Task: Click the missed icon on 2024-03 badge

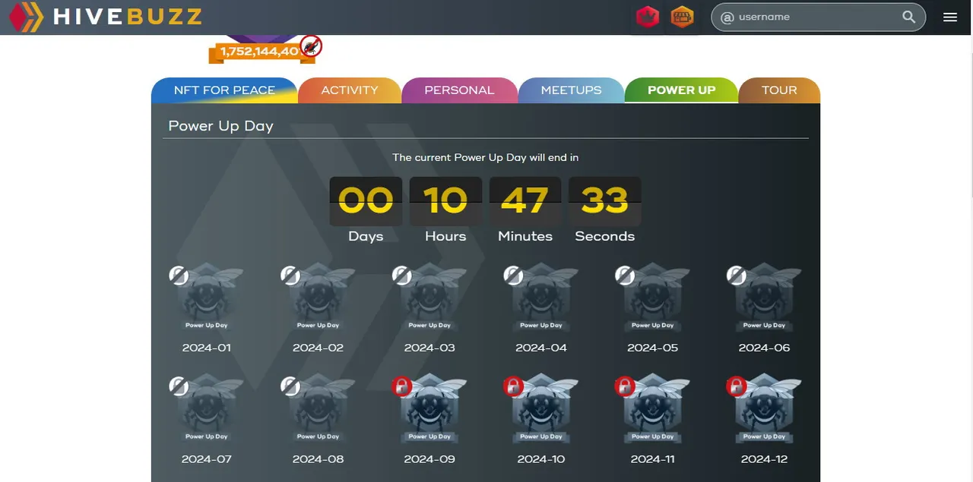Action: [x=402, y=275]
